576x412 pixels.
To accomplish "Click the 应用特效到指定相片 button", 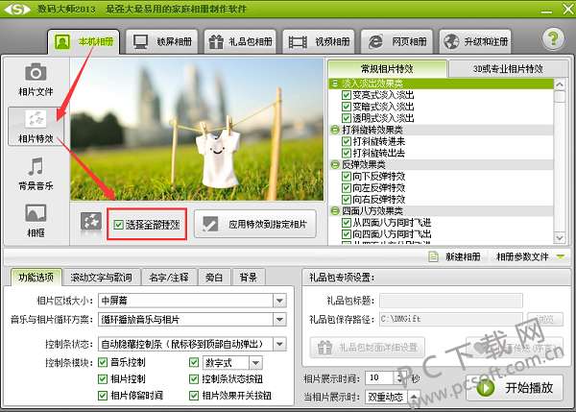I will 255,224.
